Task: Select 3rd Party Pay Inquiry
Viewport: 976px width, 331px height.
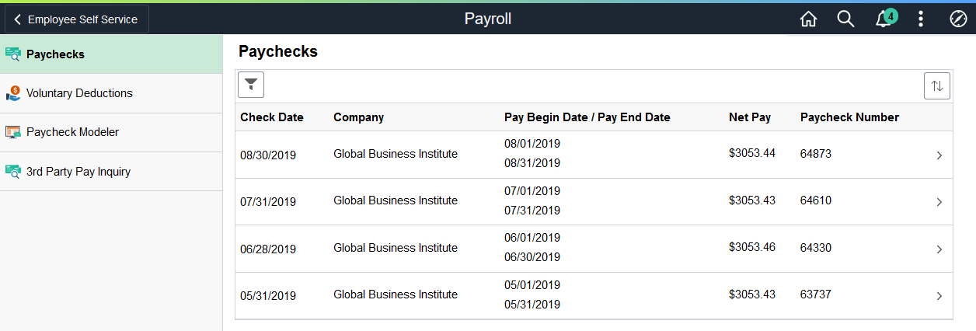Action: point(111,172)
